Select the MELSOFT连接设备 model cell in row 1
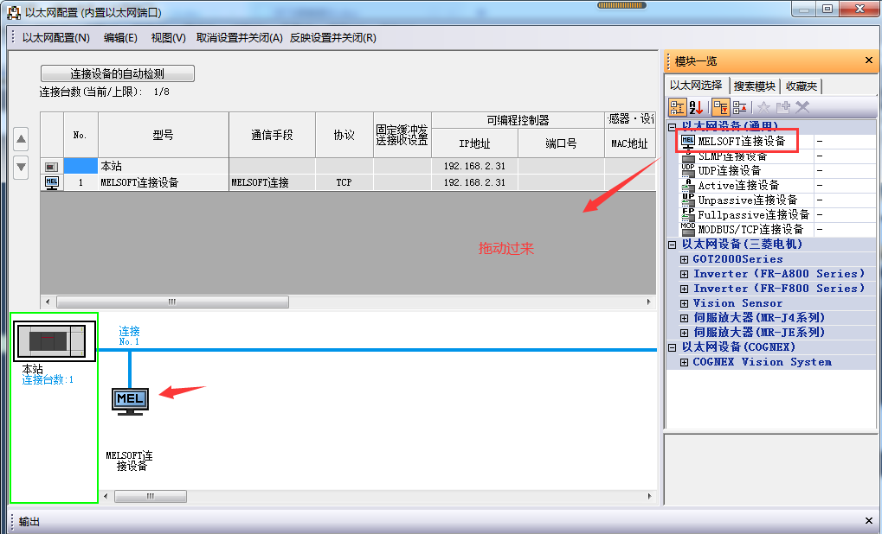882x534 pixels. tap(163, 182)
